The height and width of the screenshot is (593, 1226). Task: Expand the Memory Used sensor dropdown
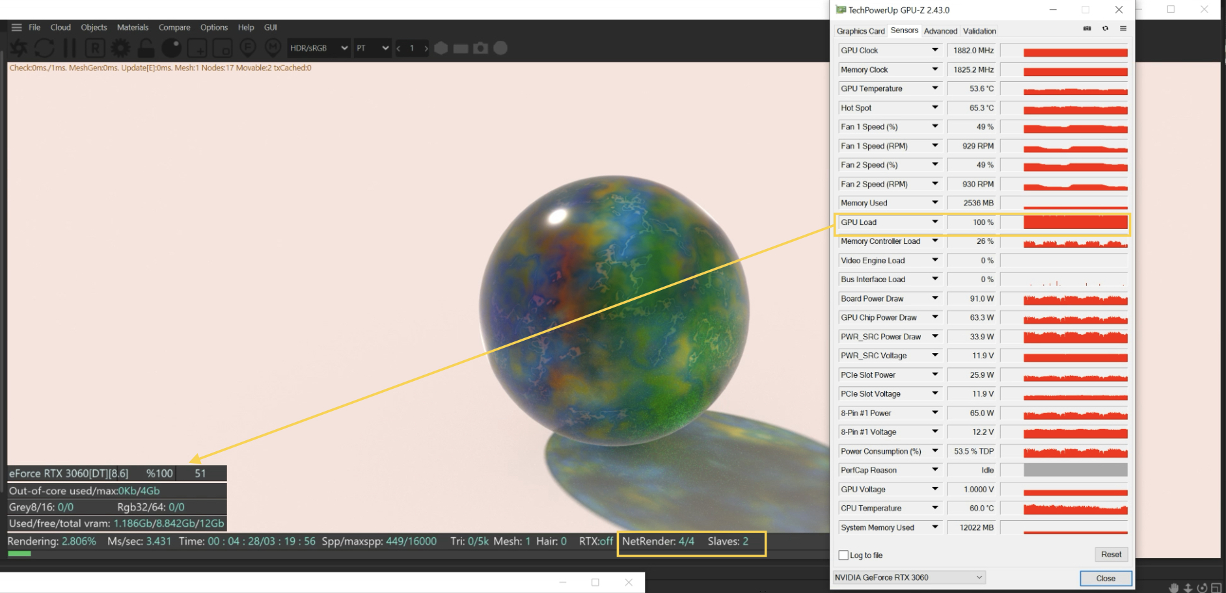pyautogui.click(x=935, y=203)
